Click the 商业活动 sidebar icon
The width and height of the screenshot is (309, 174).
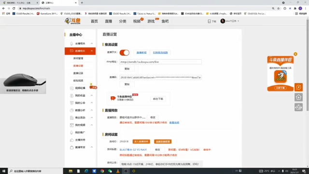click(71, 117)
